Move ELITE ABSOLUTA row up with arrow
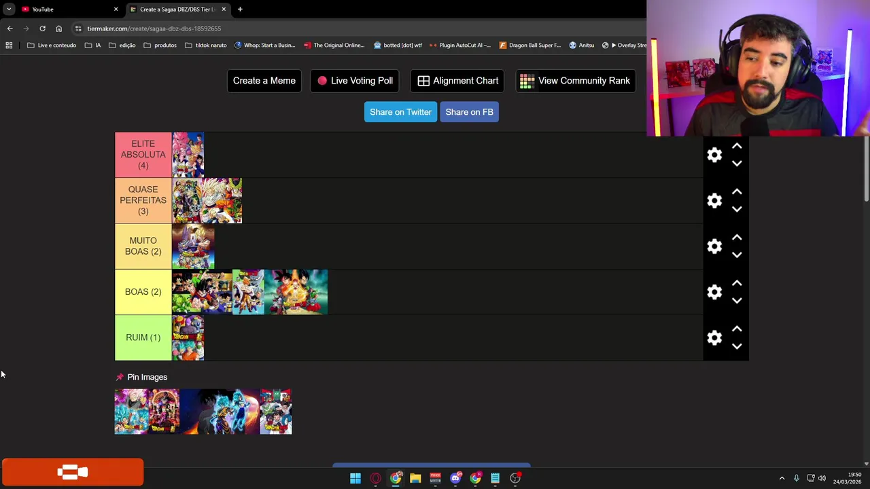The width and height of the screenshot is (870, 489). pos(737,146)
